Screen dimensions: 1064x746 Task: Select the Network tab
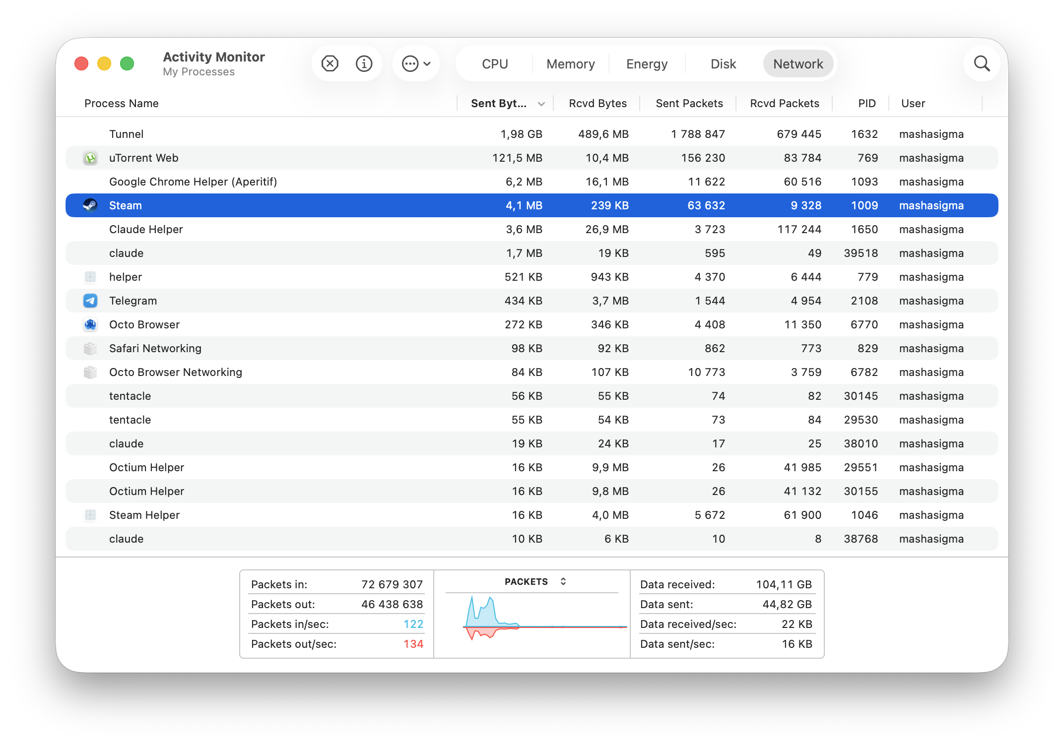pyautogui.click(x=798, y=64)
